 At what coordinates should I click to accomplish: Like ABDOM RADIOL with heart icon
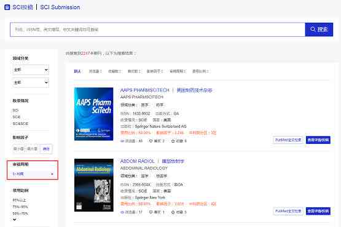[x=151, y=212]
